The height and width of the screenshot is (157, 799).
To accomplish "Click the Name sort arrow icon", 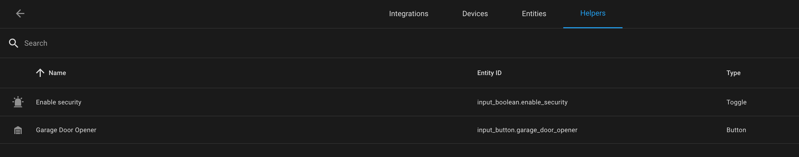I will 40,73.
